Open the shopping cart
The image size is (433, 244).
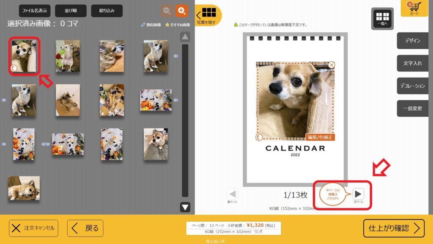tap(414, 8)
